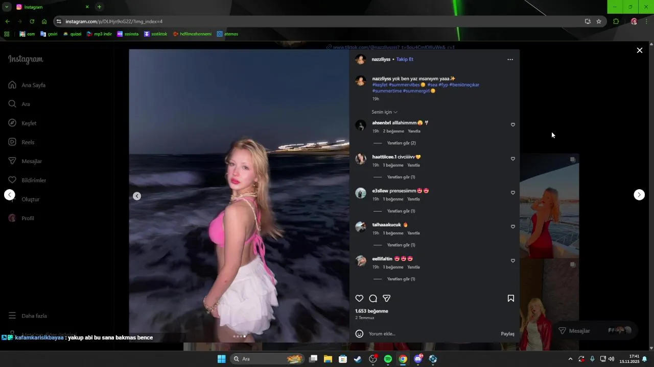Like ahsenbrl's comment
The width and height of the screenshot is (654, 367).
pyautogui.click(x=513, y=124)
